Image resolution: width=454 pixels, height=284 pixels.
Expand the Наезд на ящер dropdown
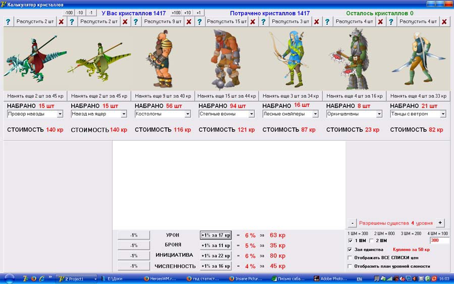[x=124, y=114]
